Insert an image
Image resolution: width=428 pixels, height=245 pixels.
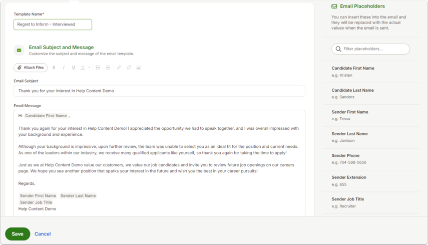point(139,68)
